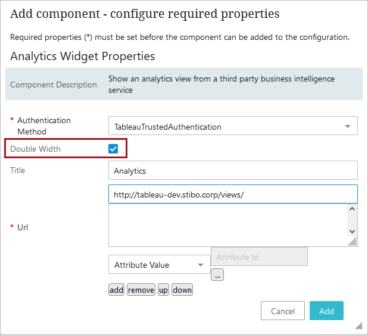This screenshot has height=335, width=368.
Task: Click the up button
Action: [163, 290]
